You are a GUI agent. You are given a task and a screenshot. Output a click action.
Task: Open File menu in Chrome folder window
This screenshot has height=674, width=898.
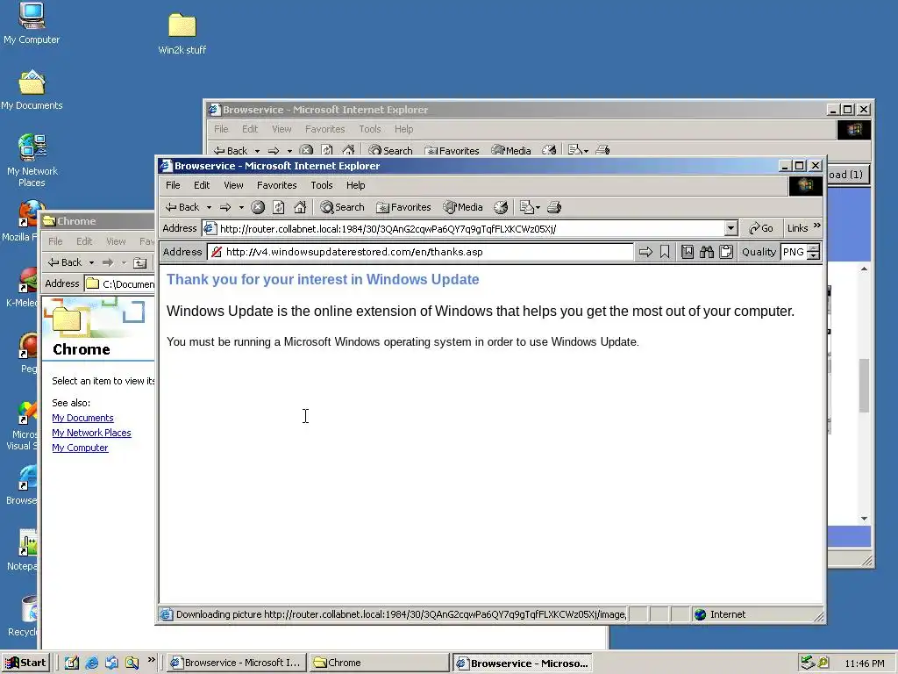(x=55, y=241)
